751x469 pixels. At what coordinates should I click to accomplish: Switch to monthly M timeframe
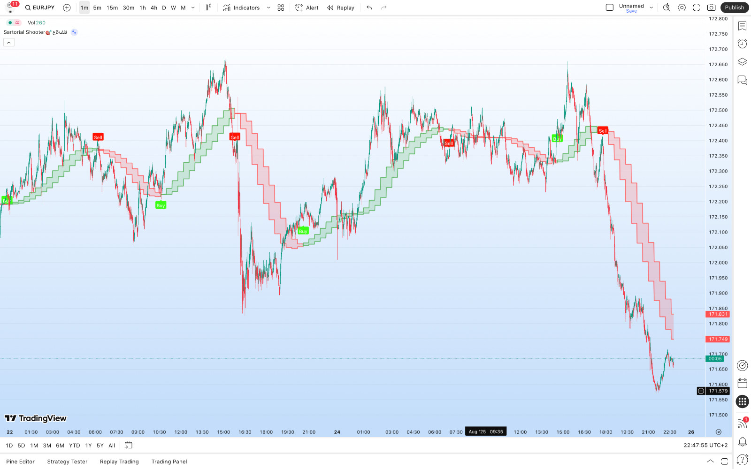point(183,8)
